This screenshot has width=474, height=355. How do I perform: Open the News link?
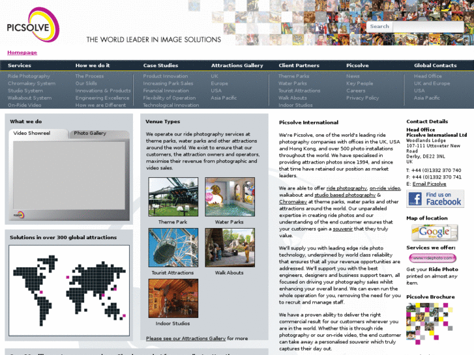point(353,76)
